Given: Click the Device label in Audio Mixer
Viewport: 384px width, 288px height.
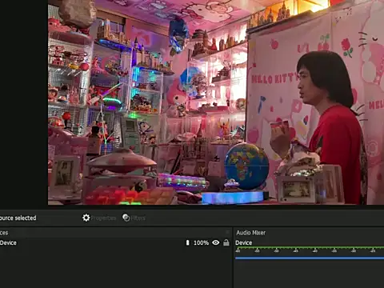Looking at the screenshot, I should click(243, 242).
